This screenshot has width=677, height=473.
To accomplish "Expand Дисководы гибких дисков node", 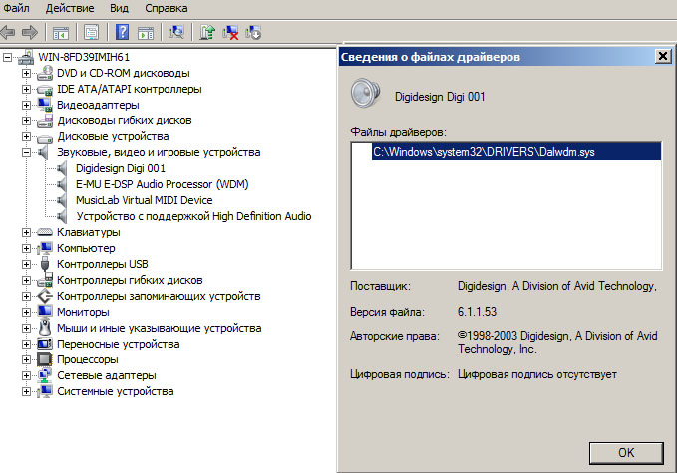I will point(26,120).
